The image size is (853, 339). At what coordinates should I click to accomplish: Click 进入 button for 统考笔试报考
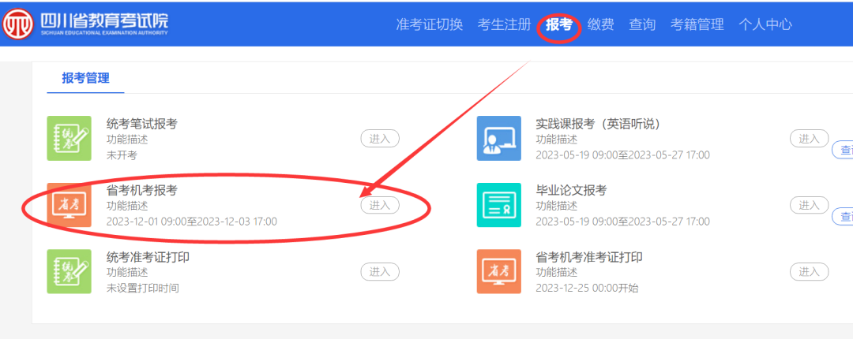(x=380, y=139)
